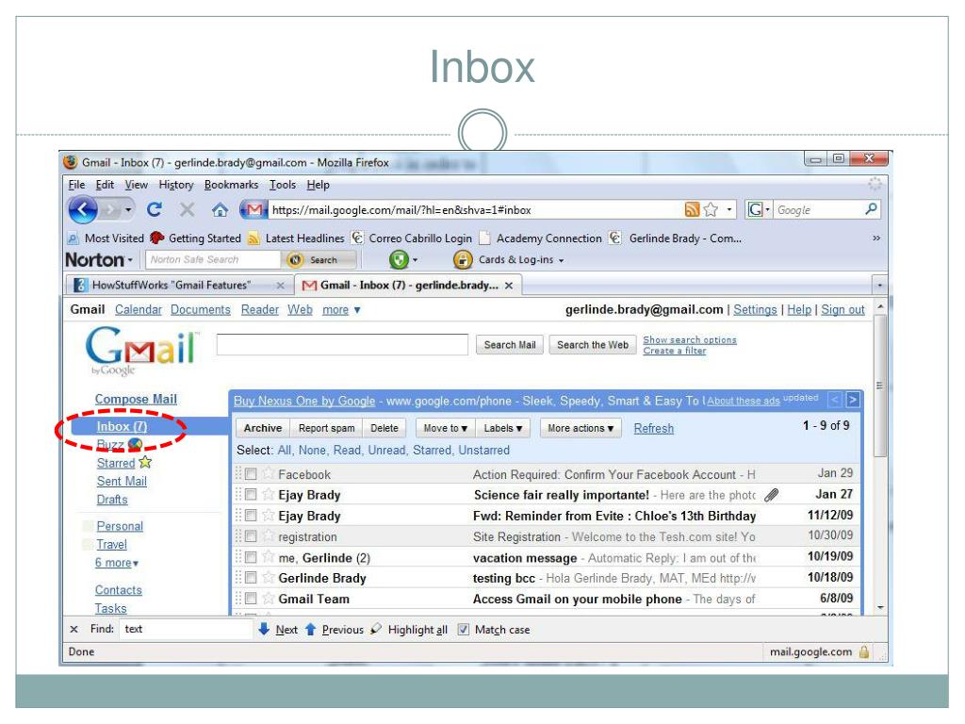Close the HowStuffWorks tab

(281, 286)
